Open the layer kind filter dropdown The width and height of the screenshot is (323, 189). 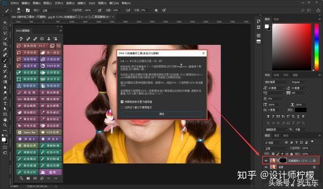pyautogui.click(x=273, y=142)
